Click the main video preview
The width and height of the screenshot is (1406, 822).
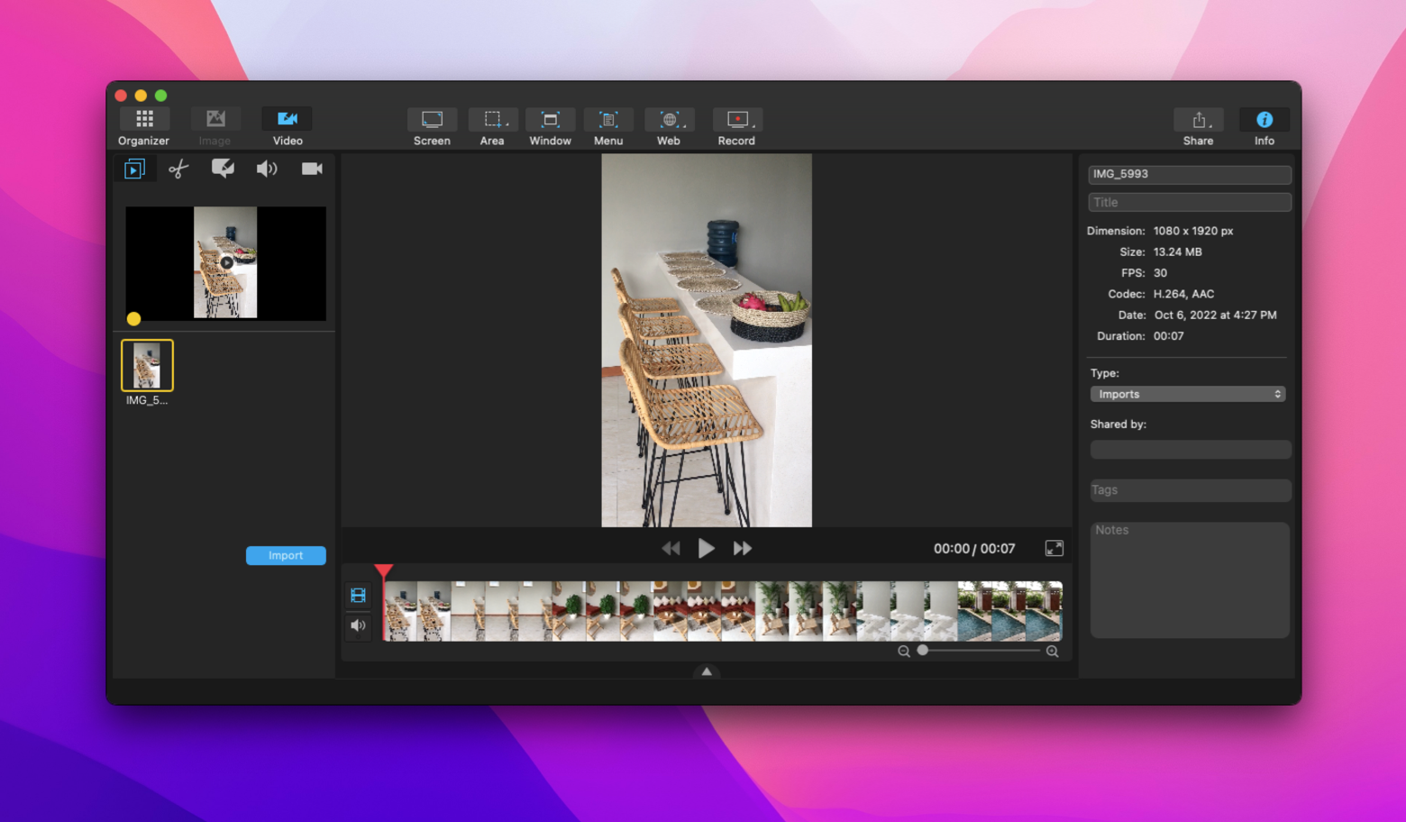pos(707,340)
